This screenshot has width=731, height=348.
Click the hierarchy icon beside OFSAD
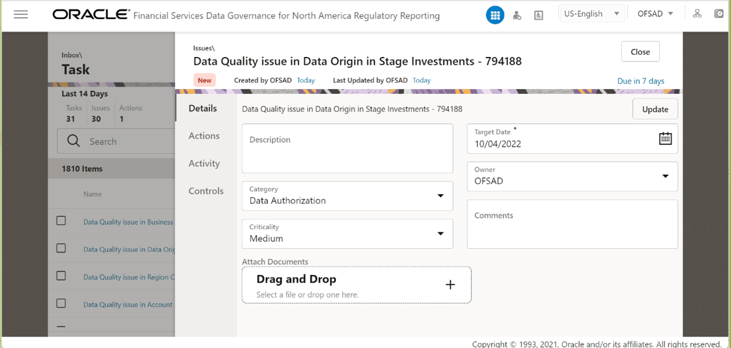697,14
